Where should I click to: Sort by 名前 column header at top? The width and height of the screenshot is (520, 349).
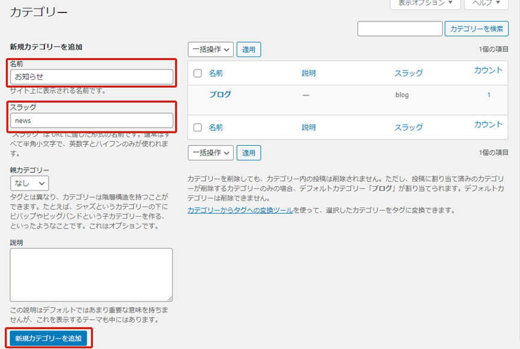point(216,73)
